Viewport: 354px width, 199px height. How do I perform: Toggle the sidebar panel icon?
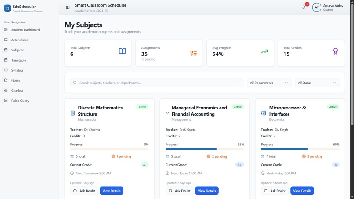click(68, 7)
